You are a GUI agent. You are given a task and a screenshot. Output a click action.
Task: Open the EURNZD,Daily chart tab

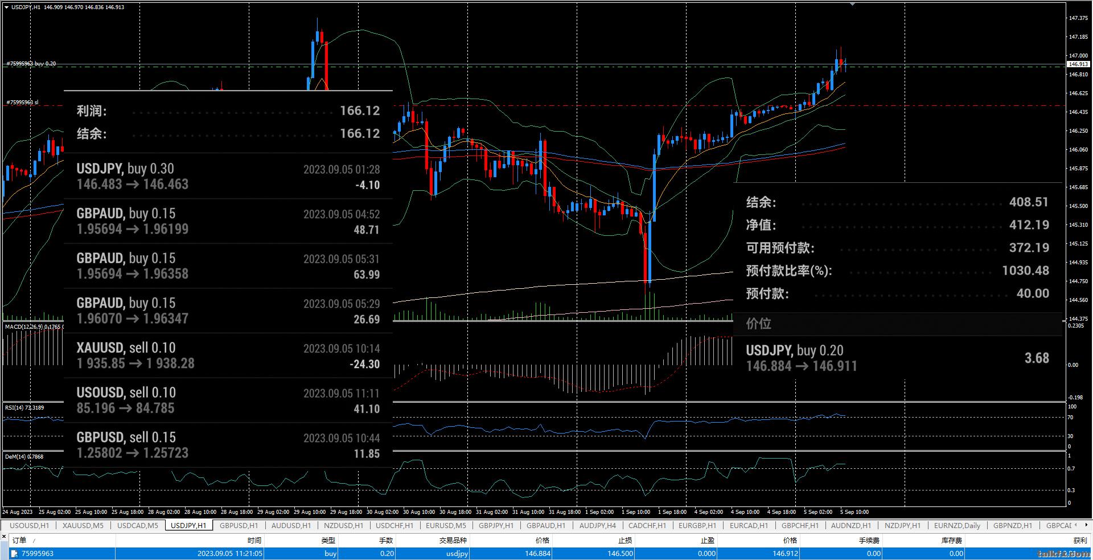pyautogui.click(x=957, y=525)
